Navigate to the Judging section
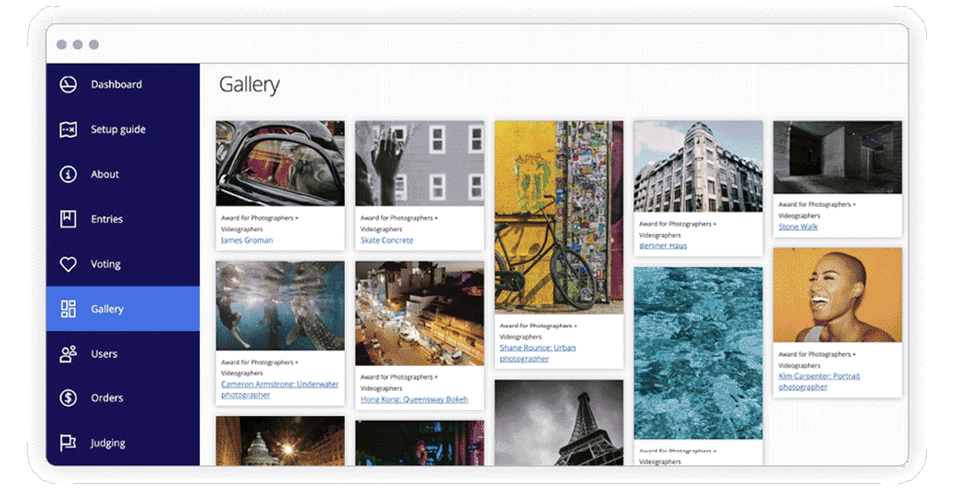 106,442
